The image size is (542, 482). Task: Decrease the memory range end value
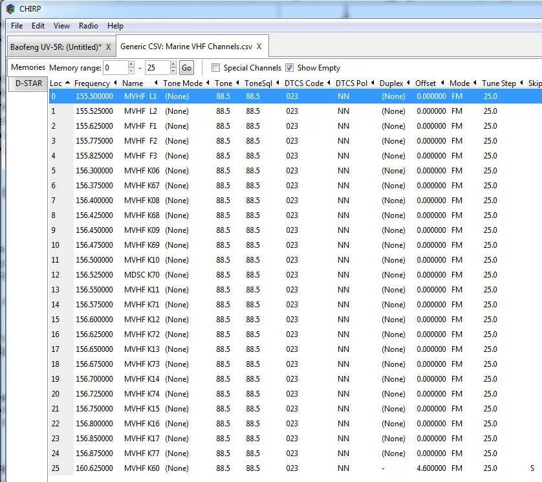coord(173,71)
